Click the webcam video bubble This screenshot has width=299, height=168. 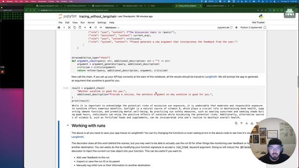[x=273, y=141]
